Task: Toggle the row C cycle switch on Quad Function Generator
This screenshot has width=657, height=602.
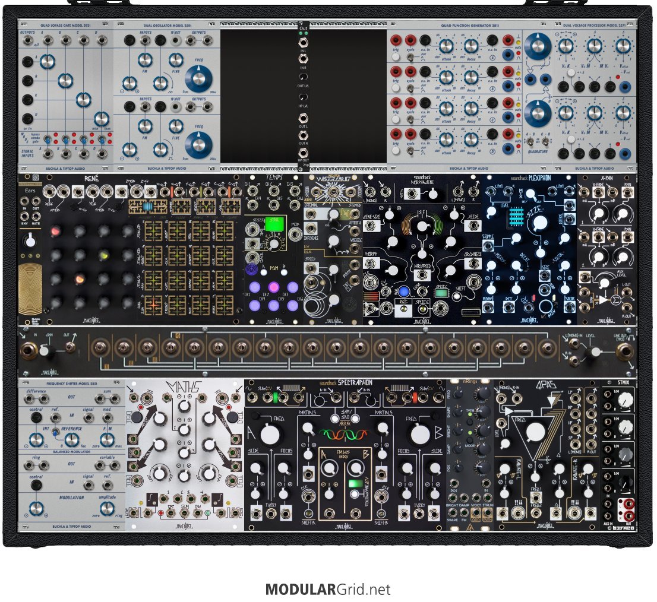Action: pos(411,119)
